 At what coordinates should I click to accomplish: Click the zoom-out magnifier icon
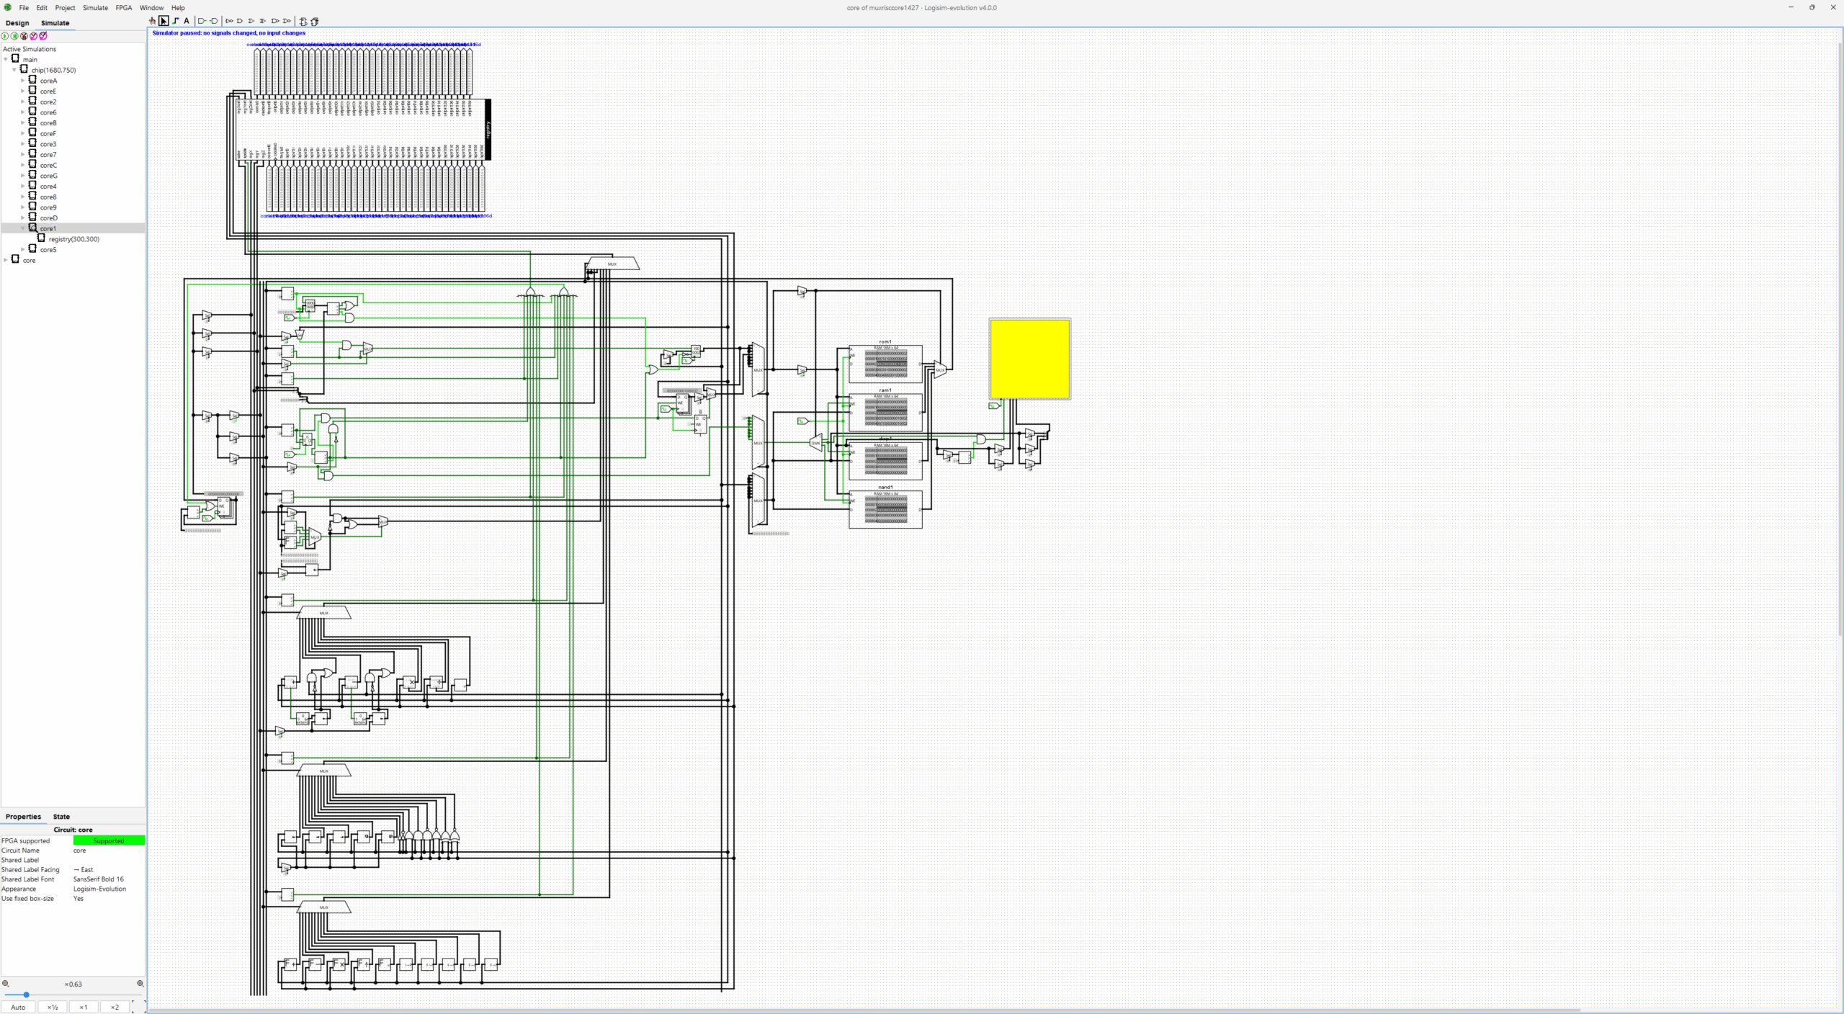pos(6,984)
